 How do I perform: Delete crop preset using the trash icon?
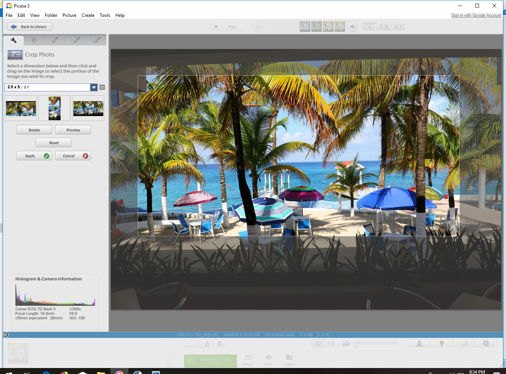click(x=102, y=87)
